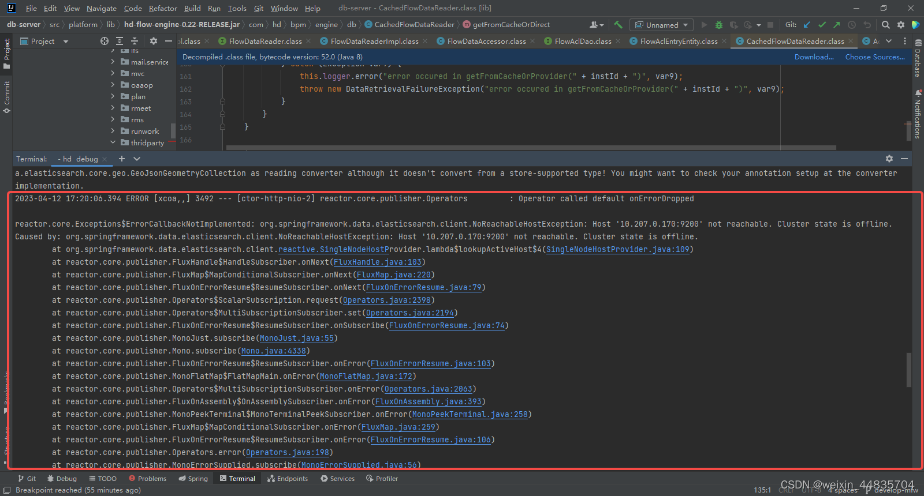Open terminal tabs chevron dropdown
The width and height of the screenshot is (924, 496).
point(137,159)
